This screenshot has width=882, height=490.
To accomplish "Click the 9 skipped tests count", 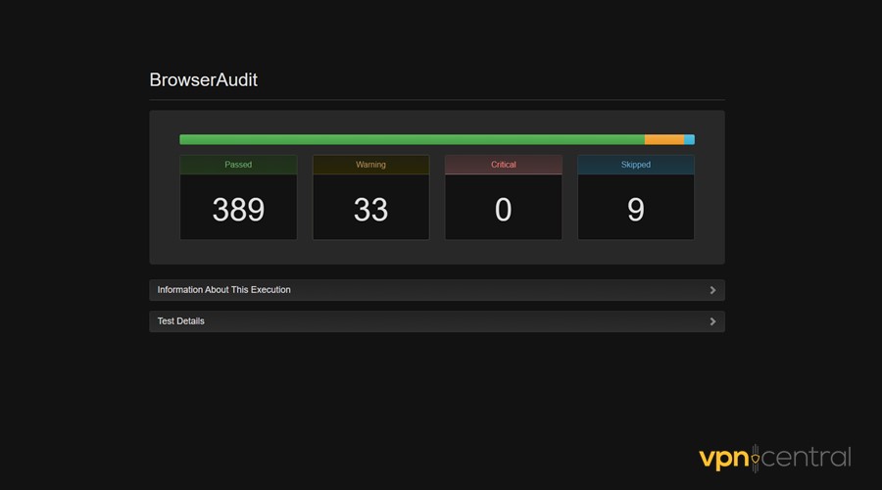I will pyautogui.click(x=635, y=209).
